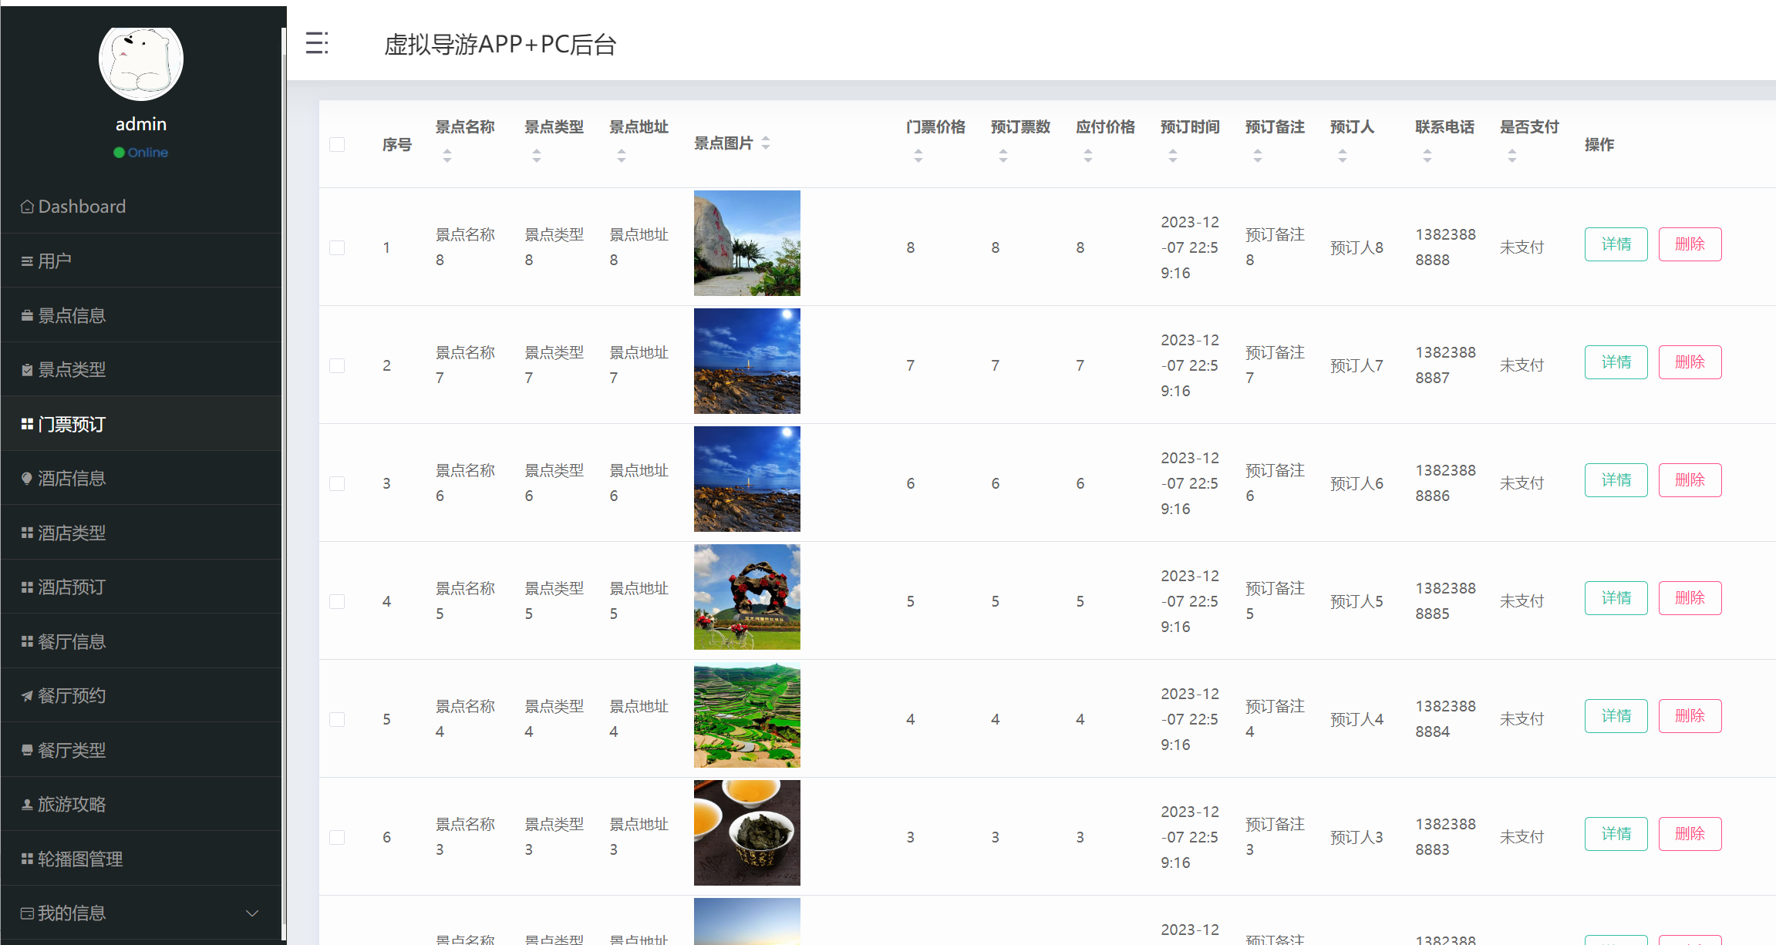
Task: Click the terraced fields thumbnail in row 5
Action: [746, 715]
